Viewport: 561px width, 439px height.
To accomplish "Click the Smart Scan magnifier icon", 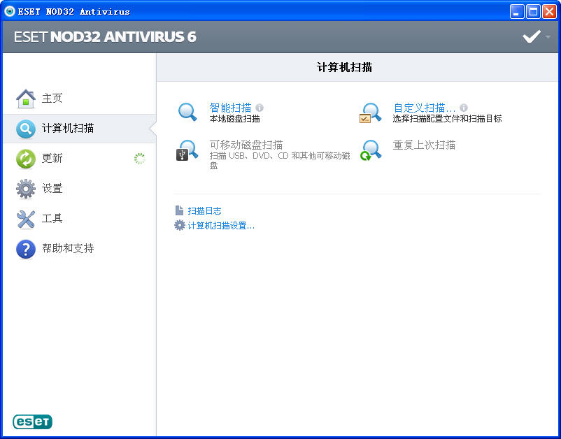I will (x=187, y=113).
